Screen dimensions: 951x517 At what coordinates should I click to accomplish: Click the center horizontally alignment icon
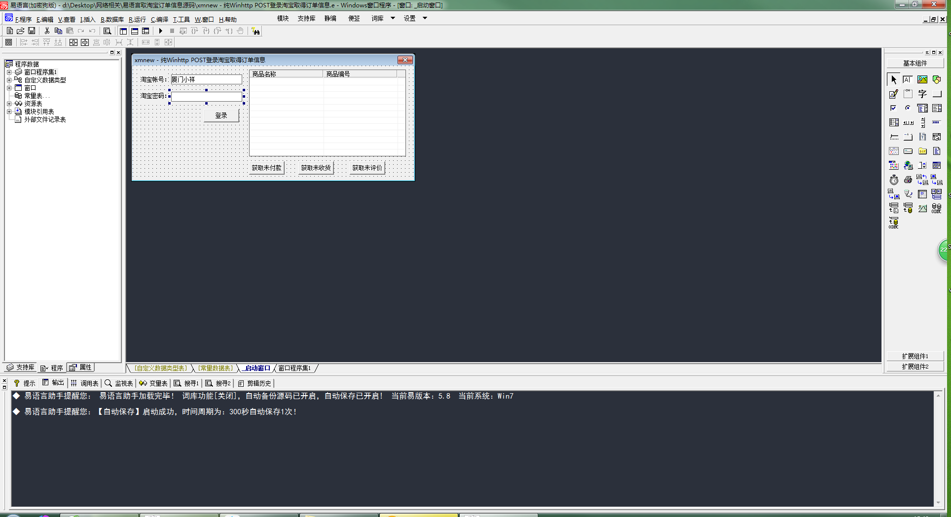(x=73, y=42)
